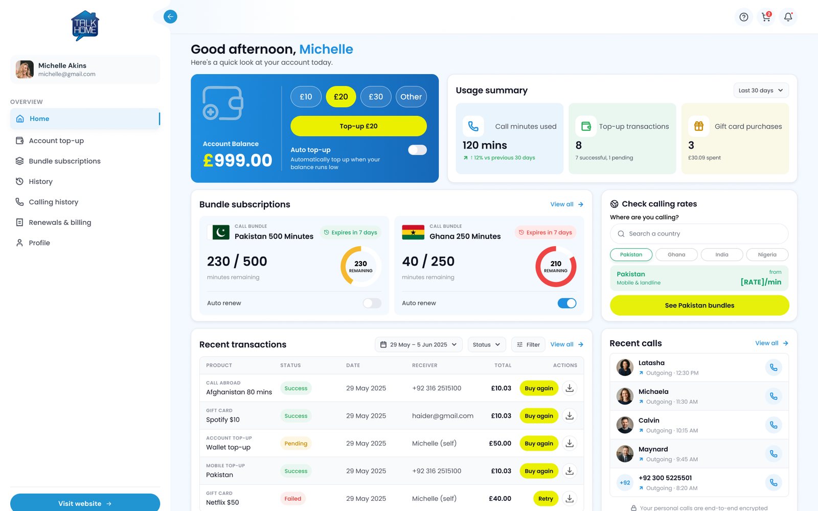Retry the failed Netflix $50 transaction

click(546, 499)
